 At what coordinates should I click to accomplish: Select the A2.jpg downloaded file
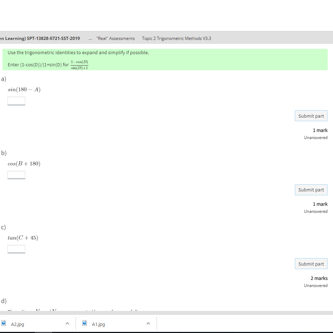pyautogui.click(x=18, y=324)
